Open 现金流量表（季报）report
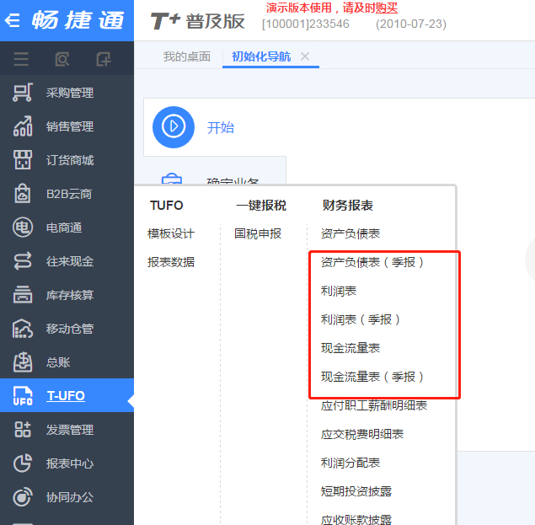The height and width of the screenshot is (525, 535). (x=372, y=377)
